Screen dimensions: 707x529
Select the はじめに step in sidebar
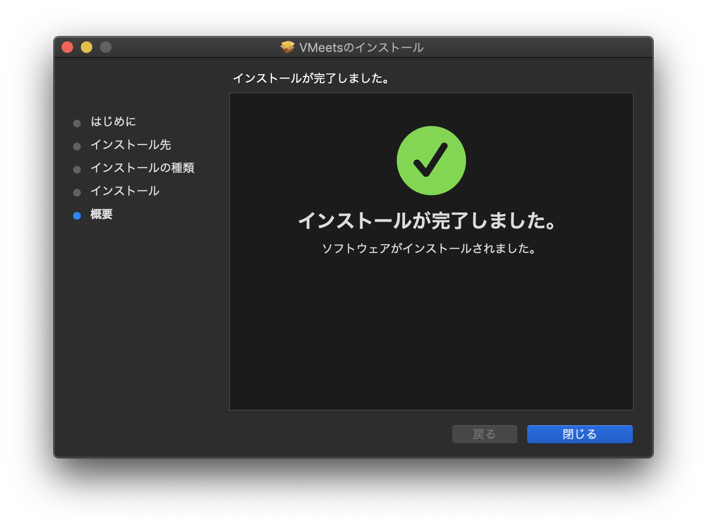(x=114, y=122)
